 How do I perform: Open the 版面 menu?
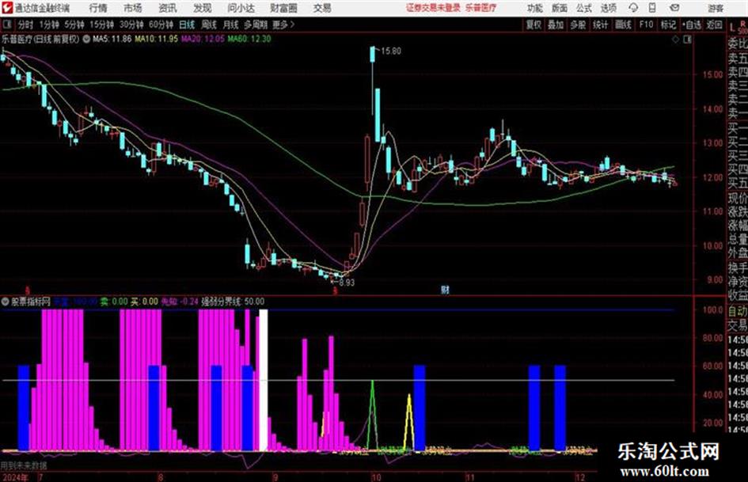(560, 8)
